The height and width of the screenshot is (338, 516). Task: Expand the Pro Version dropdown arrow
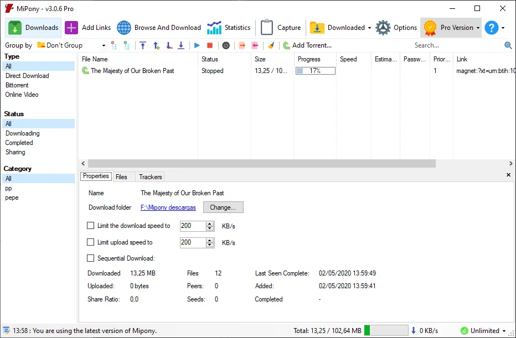pos(478,28)
